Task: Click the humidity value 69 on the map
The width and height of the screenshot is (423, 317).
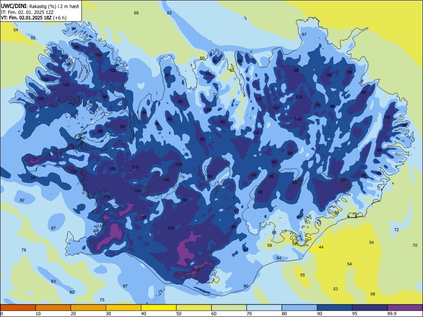Action: pyautogui.click(x=136, y=13)
